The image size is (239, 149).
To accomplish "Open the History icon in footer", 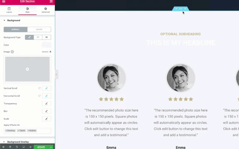I will (17, 147).
